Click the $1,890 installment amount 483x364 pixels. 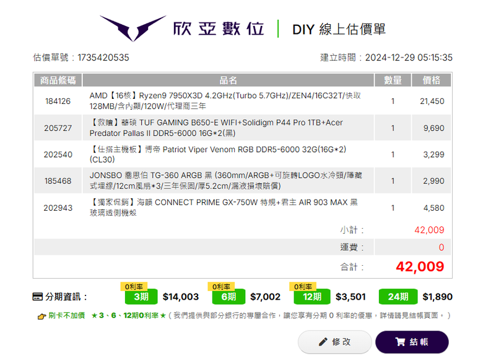437,297
